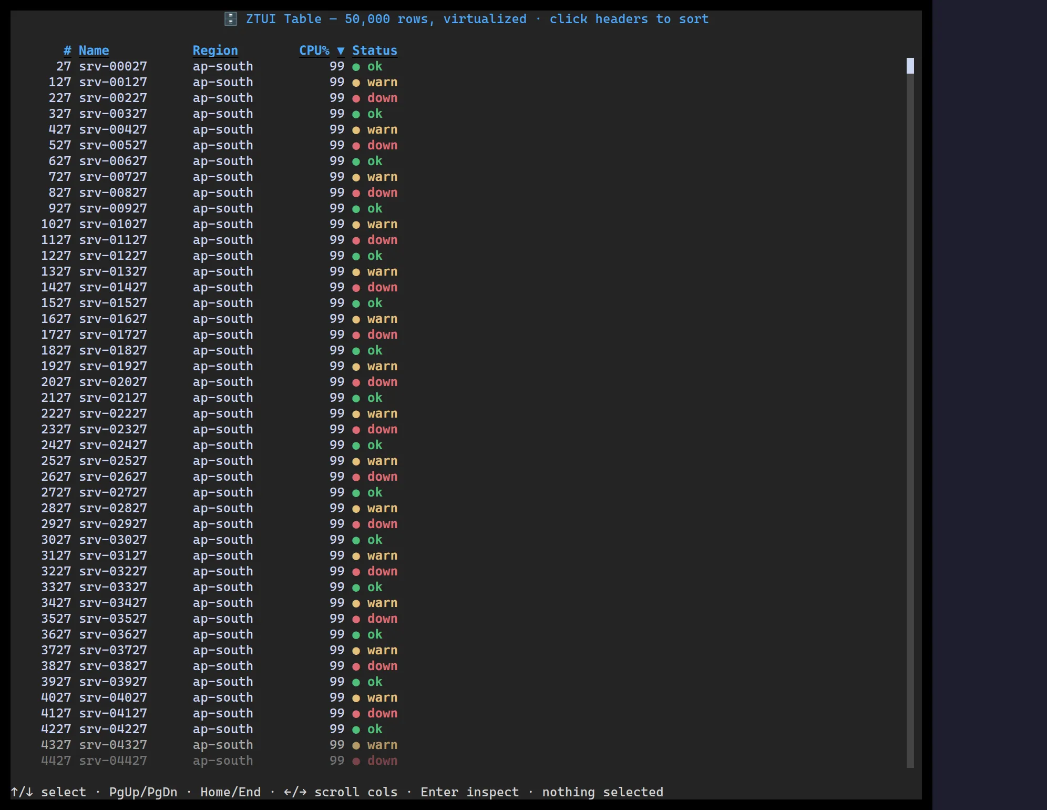Click warn status text of srv-02227
Image resolution: width=1047 pixels, height=810 pixels.
click(x=382, y=413)
